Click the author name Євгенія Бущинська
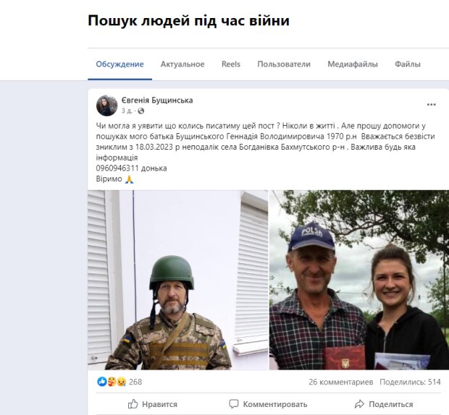Viewport: 449px width, 415px height. 157,100
